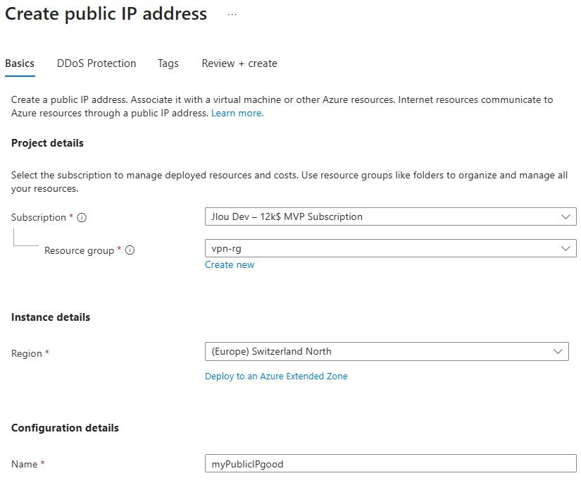The height and width of the screenshot is (483, 581).
Task: Click the Resource group info icon
Action: (x=130, y=250)
